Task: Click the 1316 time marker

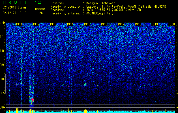Action: point(104,24)
